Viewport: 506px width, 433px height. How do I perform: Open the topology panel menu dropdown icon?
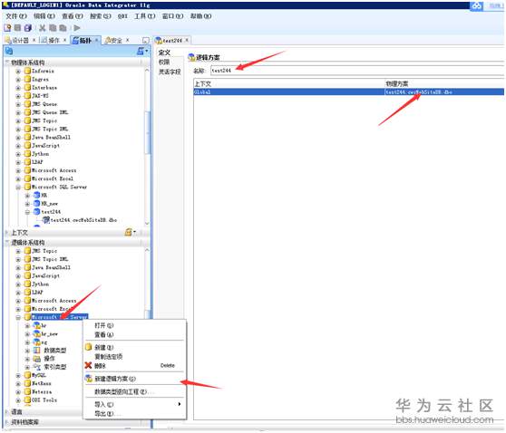[142, 51]
